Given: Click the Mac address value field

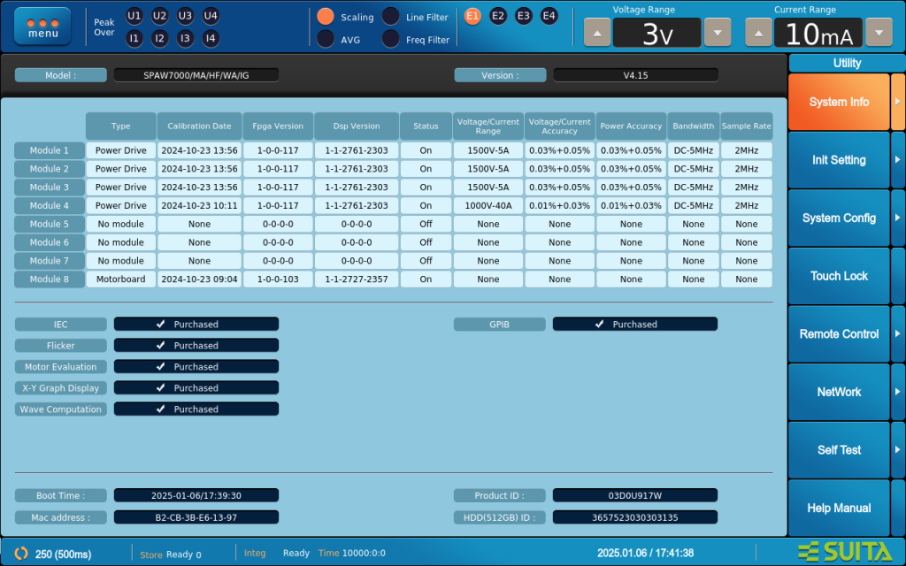Looking at the screenshot, I should 196,517.
